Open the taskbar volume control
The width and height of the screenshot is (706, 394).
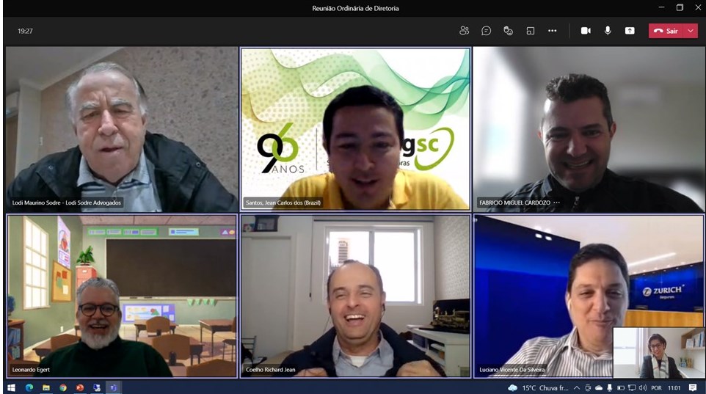pyautogui.click(x=643, y=387)
